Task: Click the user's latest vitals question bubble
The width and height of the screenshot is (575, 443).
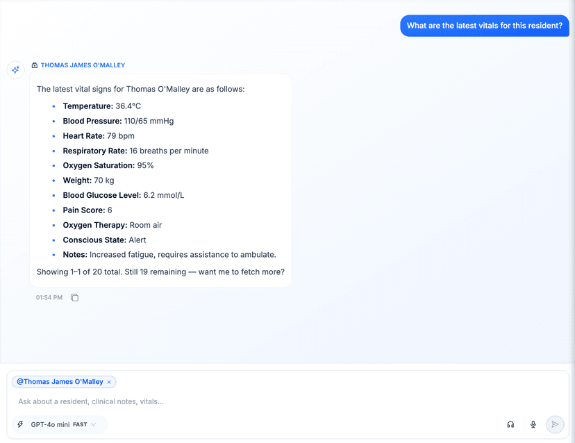Action: 484,26
